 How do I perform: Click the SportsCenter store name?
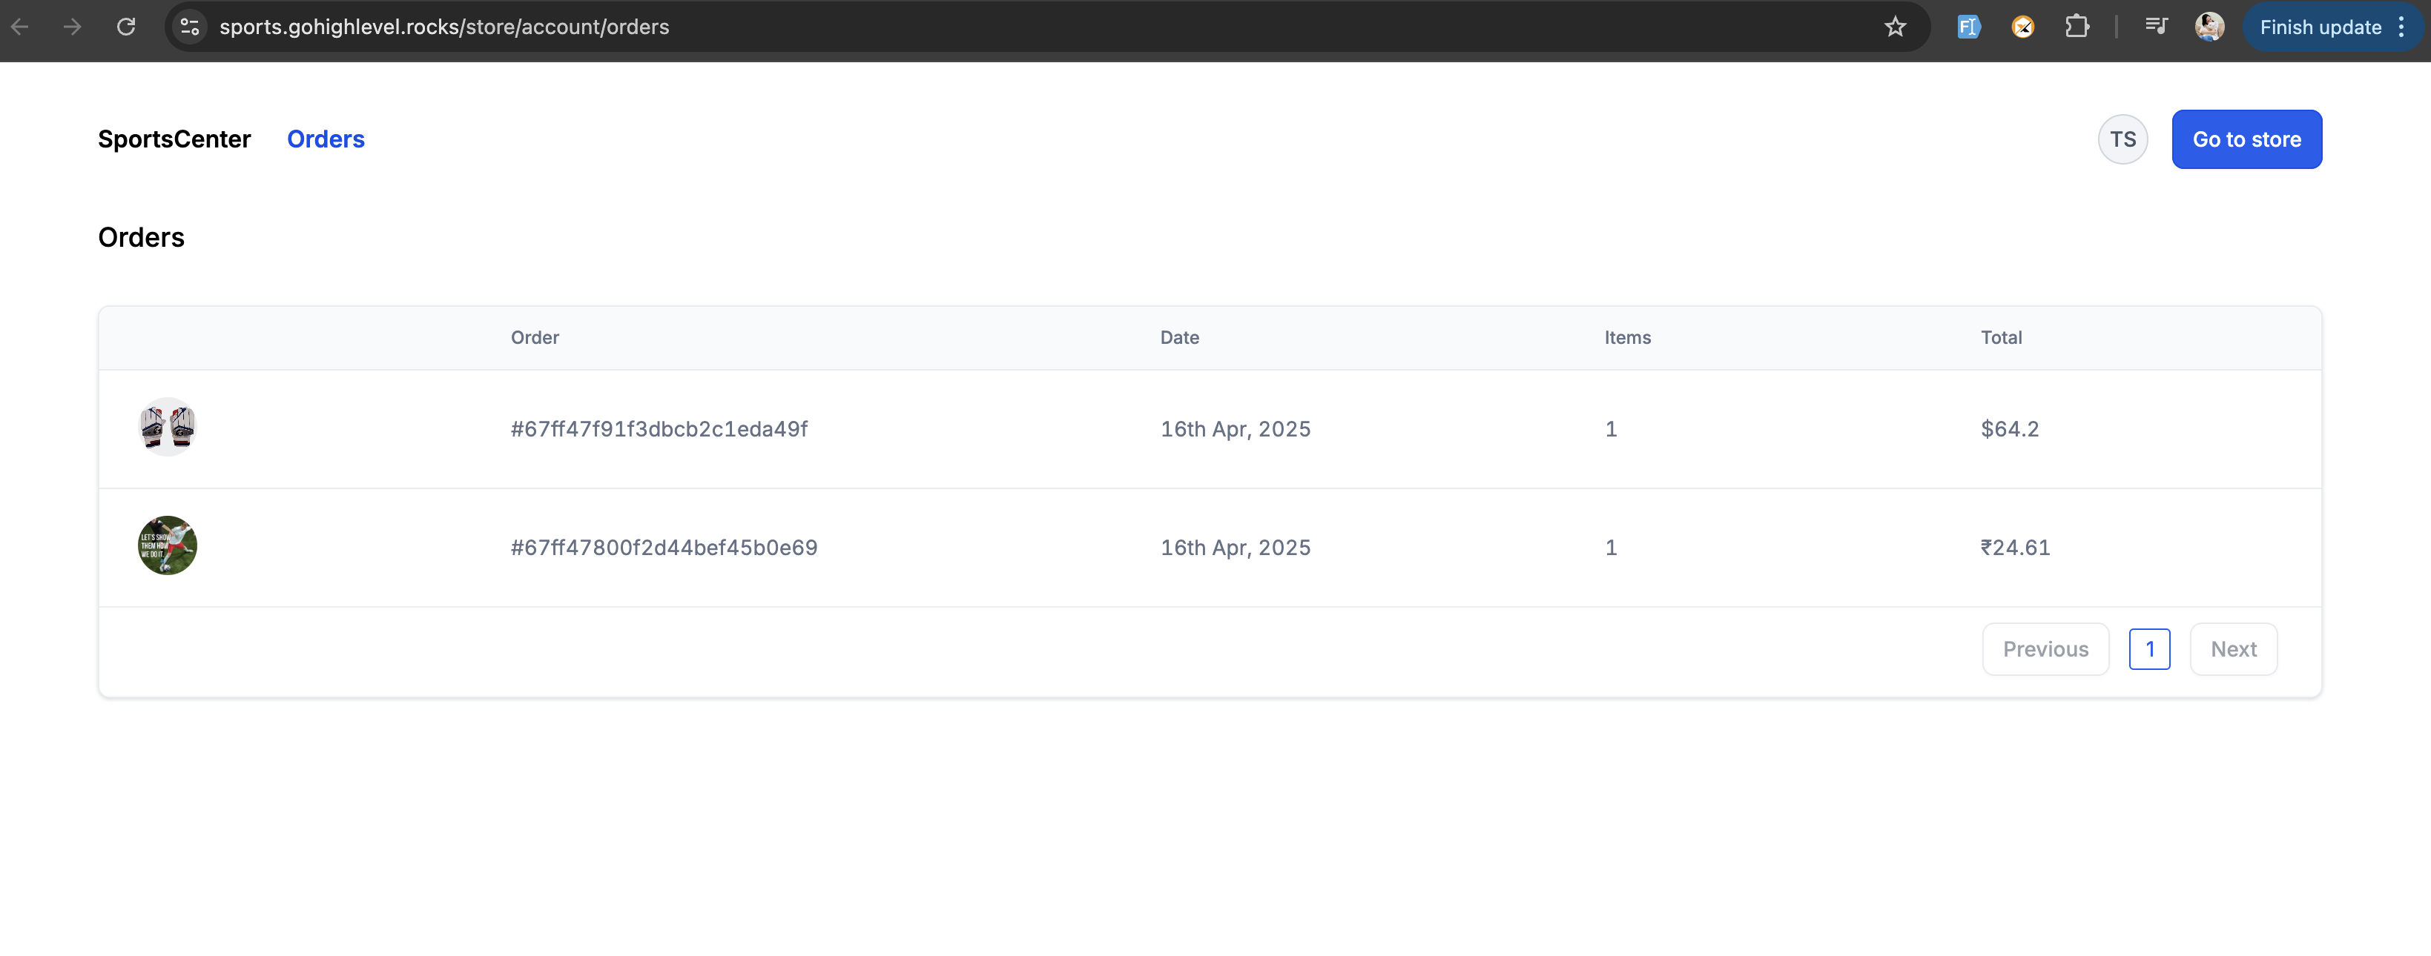(x=174, y=139)
